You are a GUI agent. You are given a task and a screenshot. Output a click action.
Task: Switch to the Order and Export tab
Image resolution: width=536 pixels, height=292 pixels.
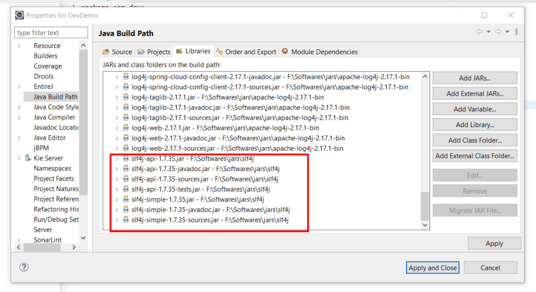[246, 52]
